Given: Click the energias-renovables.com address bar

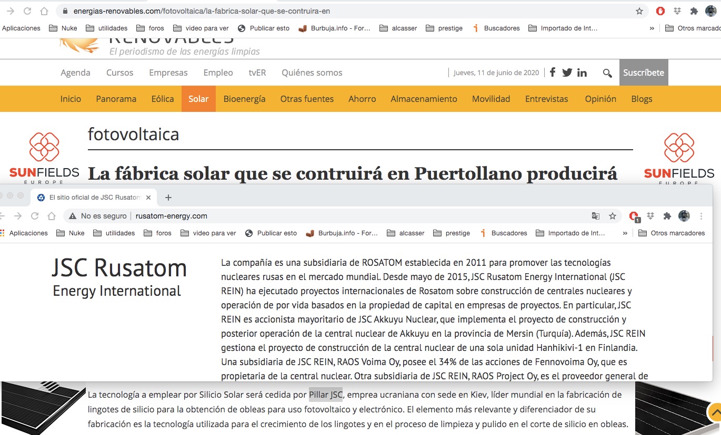Looking at the screenshot, I should (x=347, y=11).
